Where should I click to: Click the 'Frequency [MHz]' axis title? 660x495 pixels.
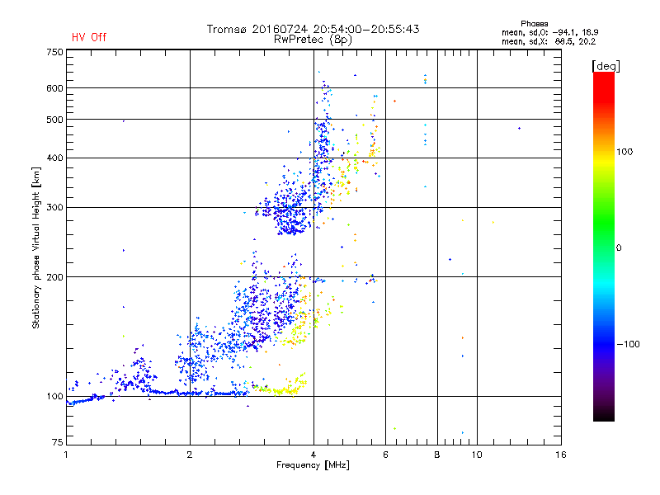(x=313, y=465)
